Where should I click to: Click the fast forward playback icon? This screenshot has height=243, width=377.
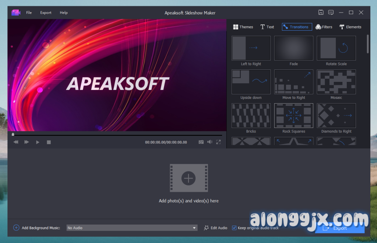(x=27, y=142)
